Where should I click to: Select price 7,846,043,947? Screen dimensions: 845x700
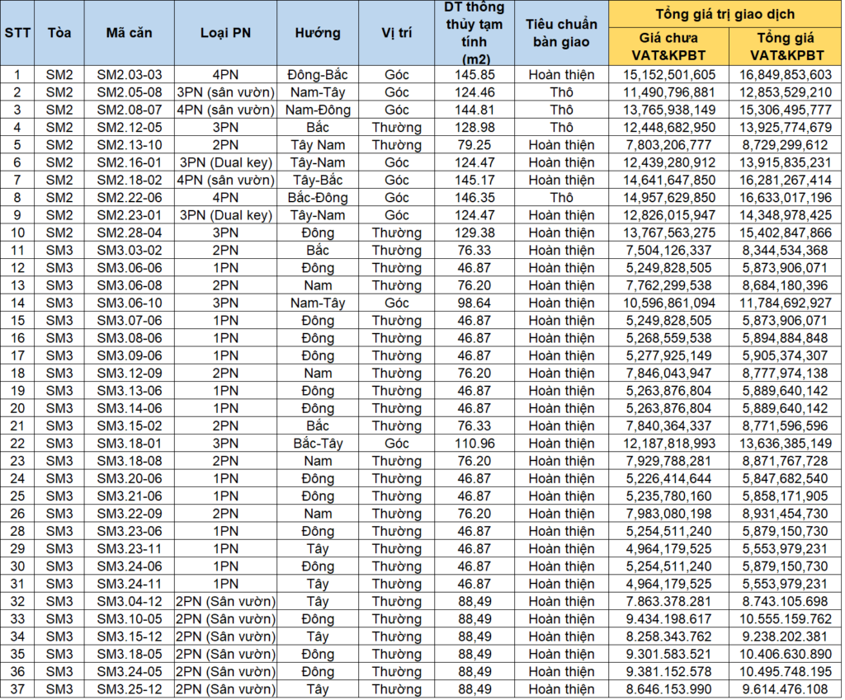[668, 373]
